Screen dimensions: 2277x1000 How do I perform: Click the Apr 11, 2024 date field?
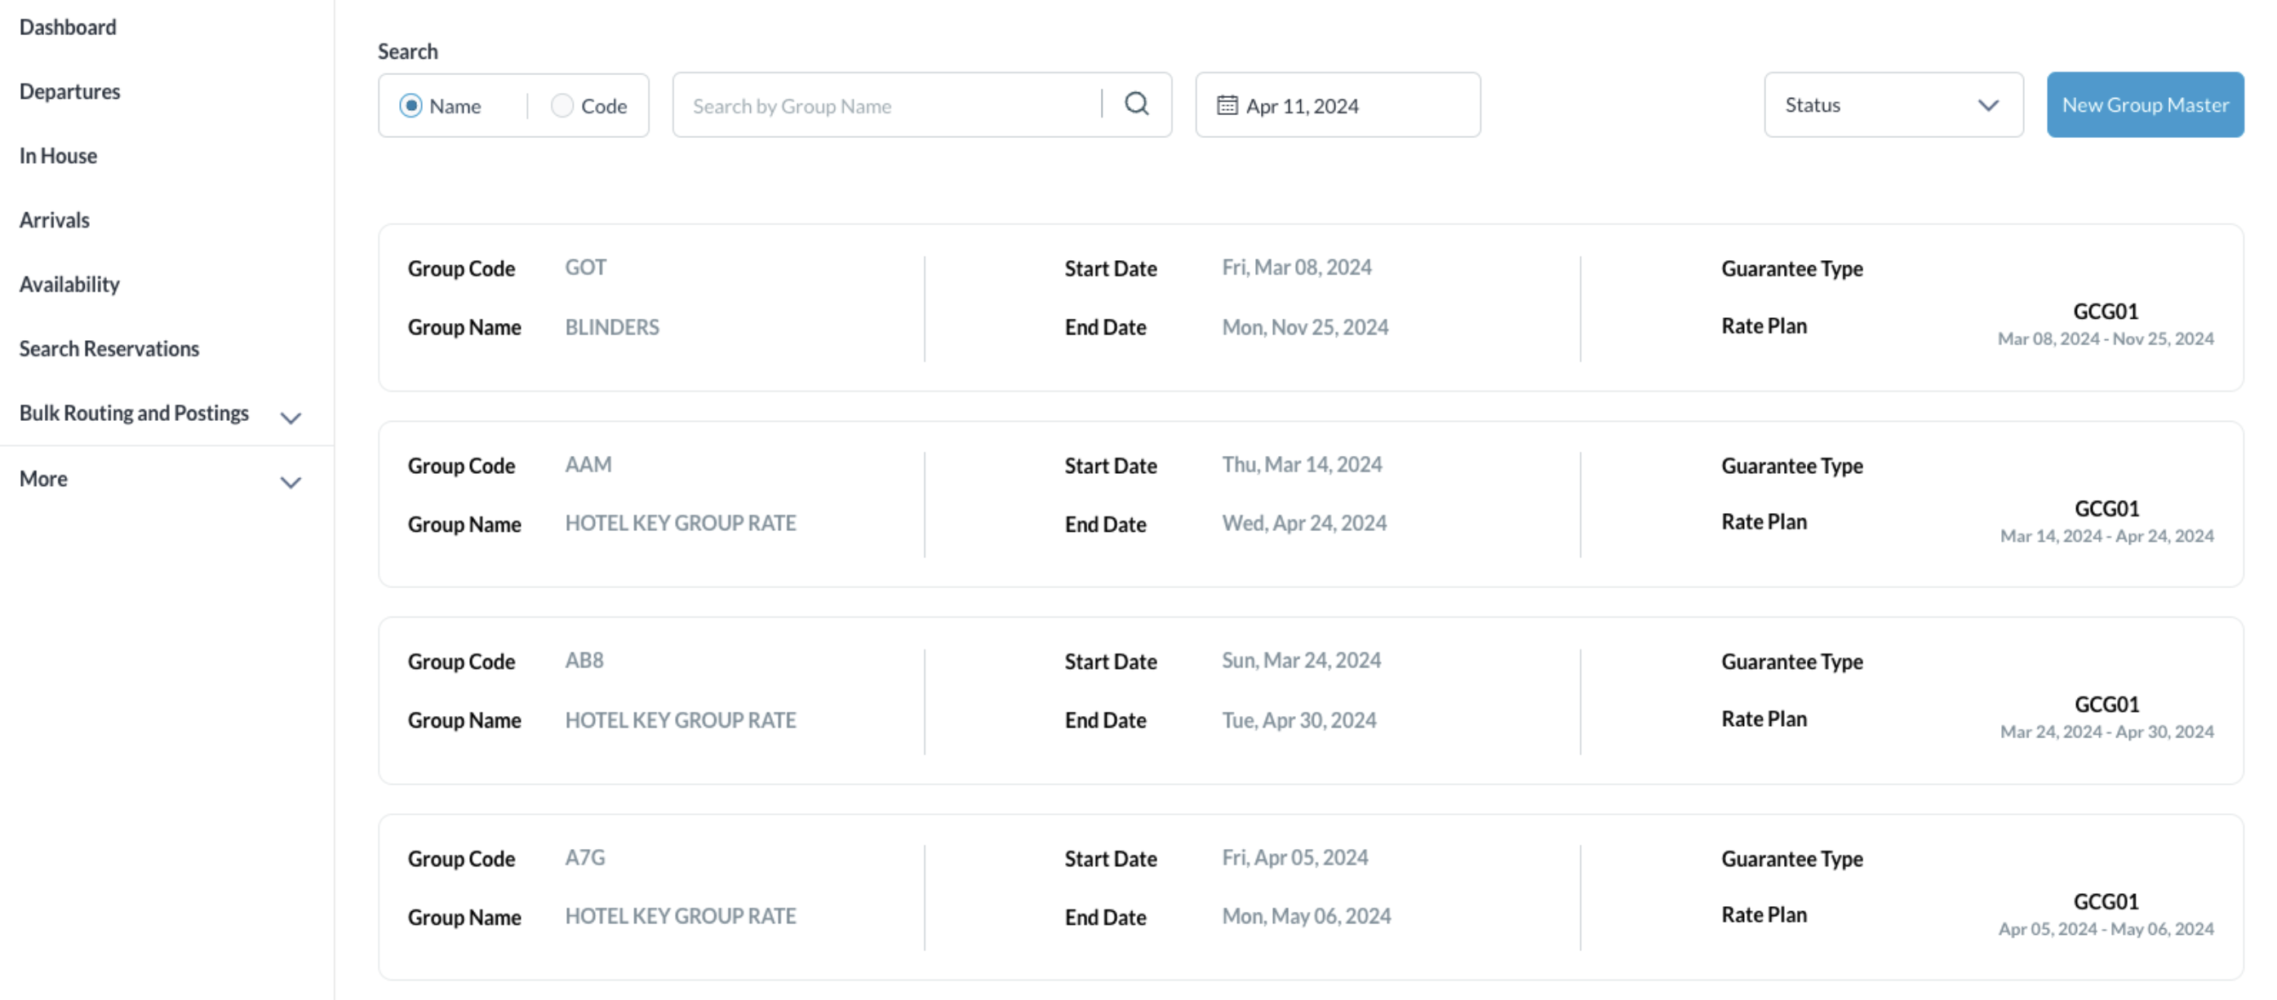pyautogui.click(x=1303, y=104)
